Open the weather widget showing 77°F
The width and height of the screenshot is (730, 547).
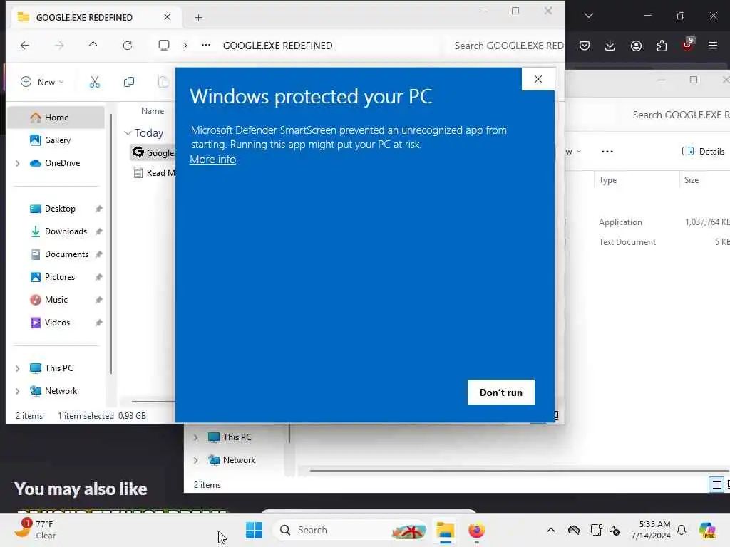(35, 530)
